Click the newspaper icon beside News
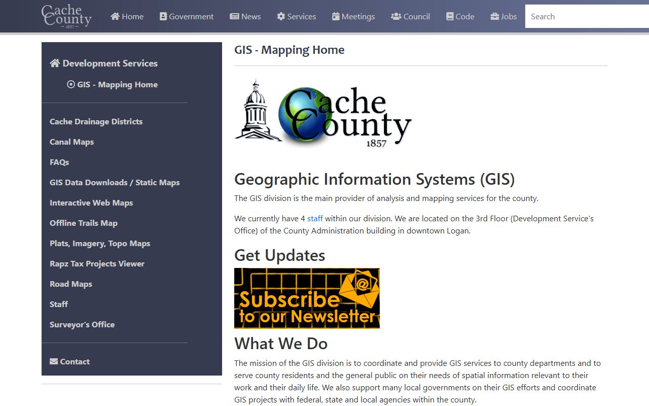649x406 pixels. click(x=234, y=16)
